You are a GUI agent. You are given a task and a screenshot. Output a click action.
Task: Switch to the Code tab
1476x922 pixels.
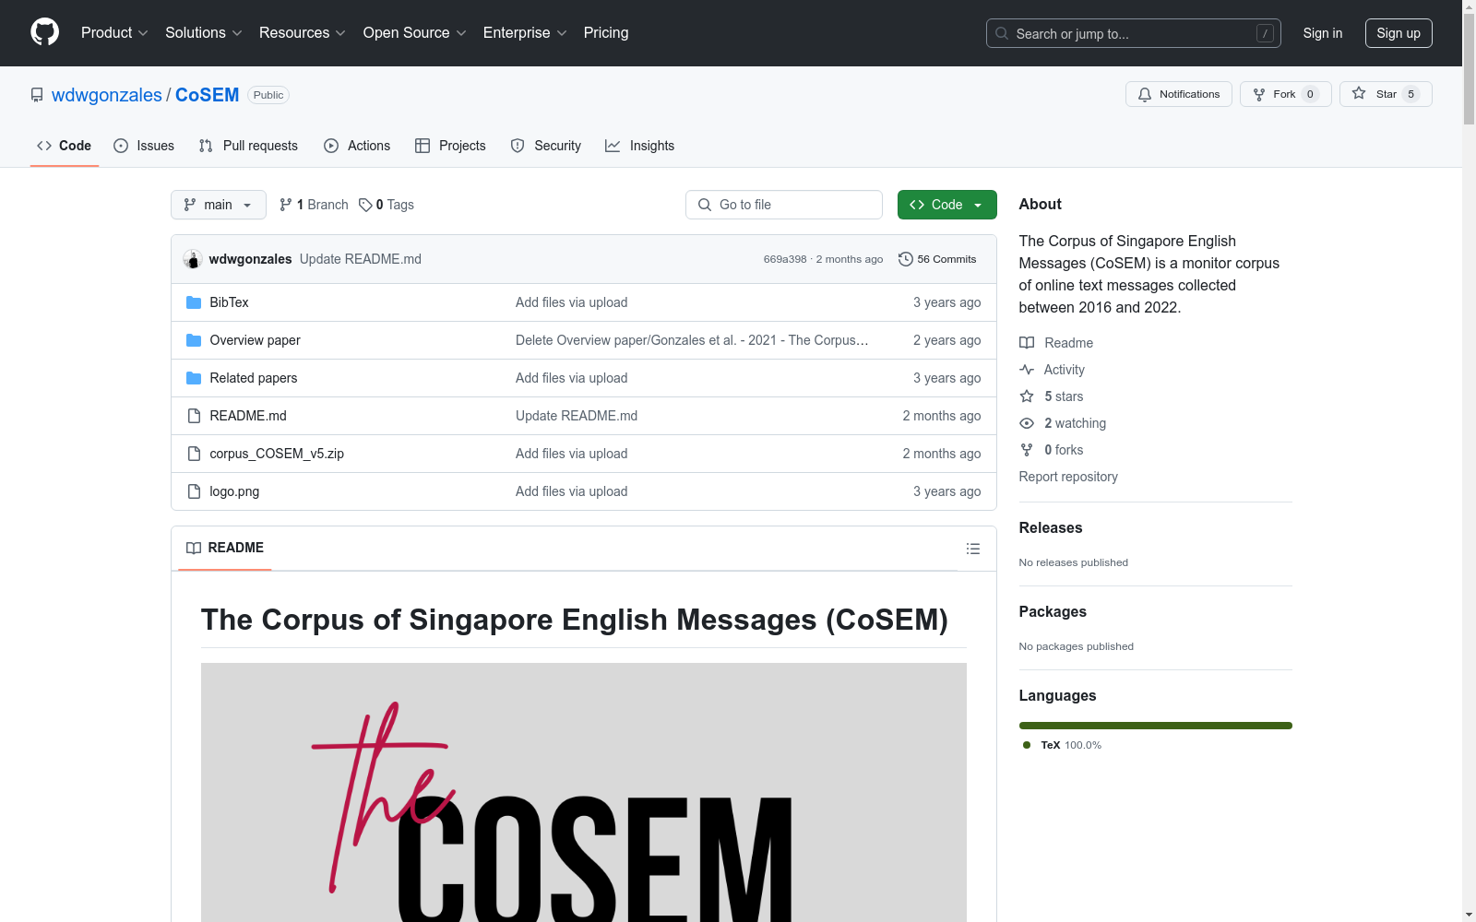pyautogui.click(x=65, y=146)
